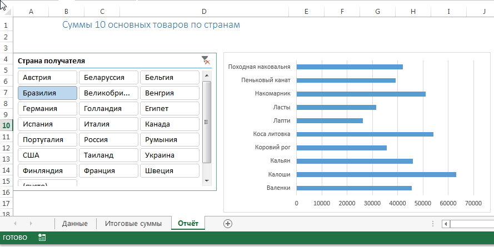Image resolution: width=494 pixels, height=247 pixels.
Task: Click the sheet tab split handle dots
Action: tap(433, 224)
